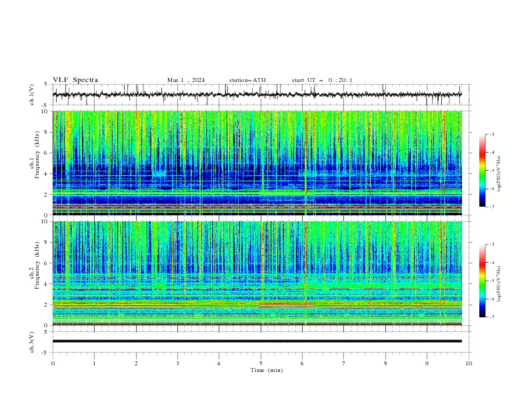Click the ch.1 spectrogram color scale bar
This screenshot has width=528, height=408.
click(482, 170)
